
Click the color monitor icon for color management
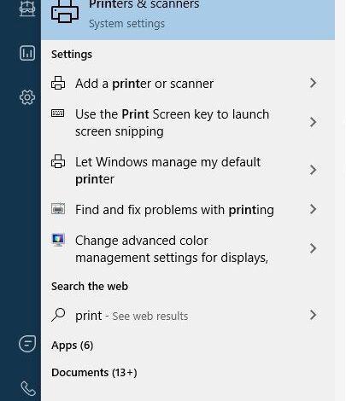pyautogui.click(x=58, y=240)
